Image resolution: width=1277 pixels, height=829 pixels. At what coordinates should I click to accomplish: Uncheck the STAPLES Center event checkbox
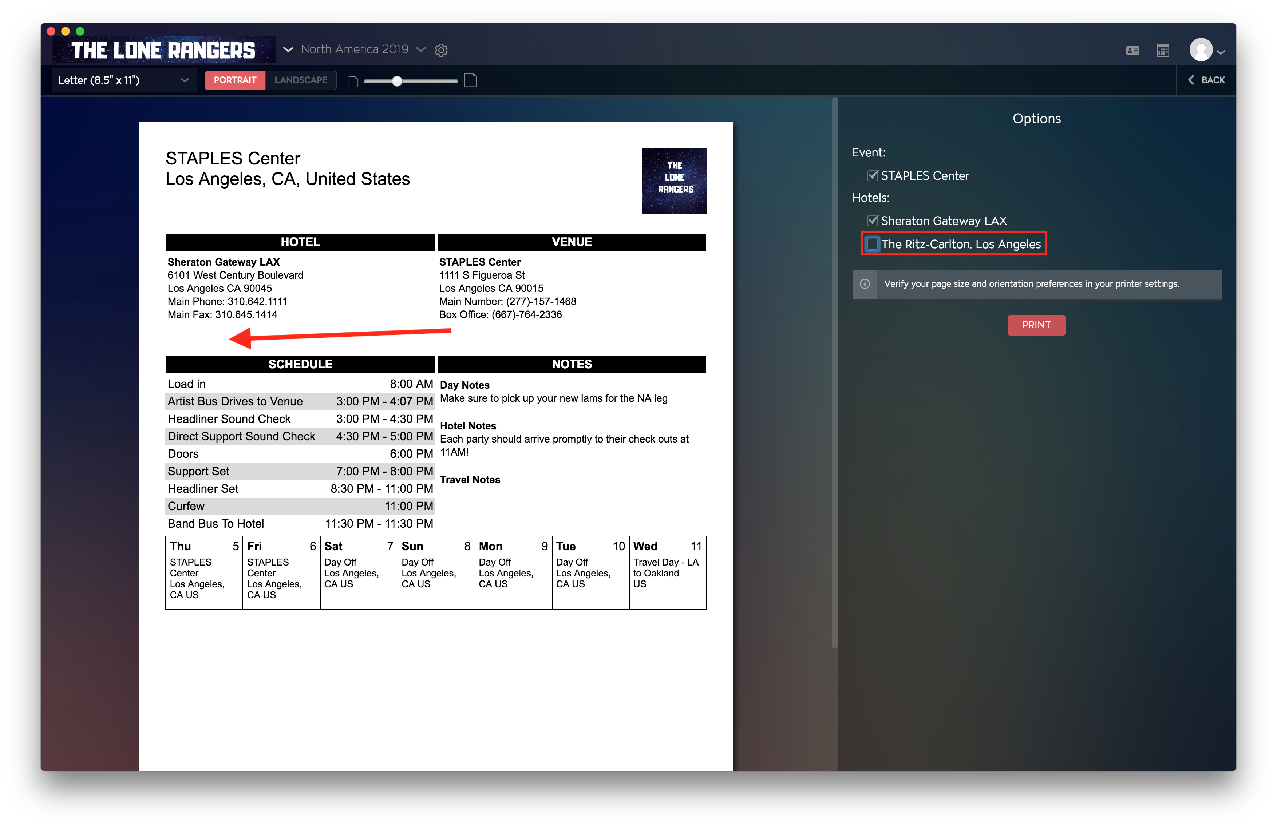[x=873, y=175]
